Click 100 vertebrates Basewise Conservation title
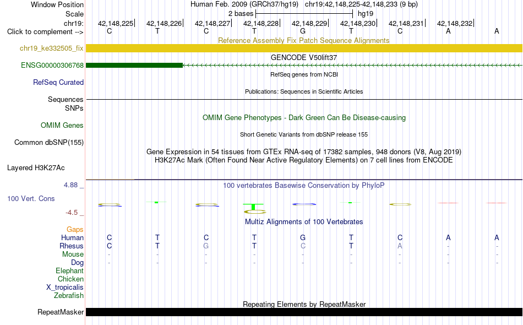The width and height of the screenshot is (523, 325). tap(304, 186)
